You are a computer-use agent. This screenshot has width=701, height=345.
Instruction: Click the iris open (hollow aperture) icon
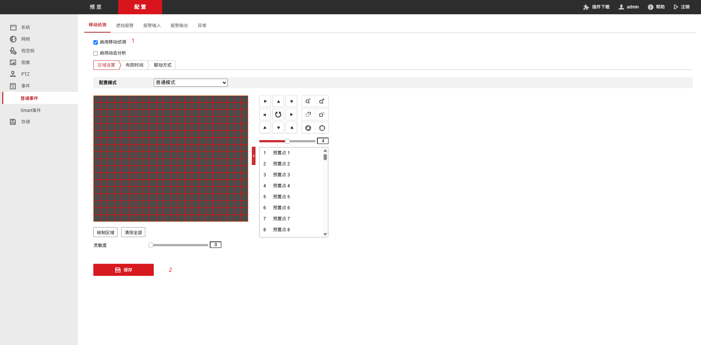pos(322,128)
